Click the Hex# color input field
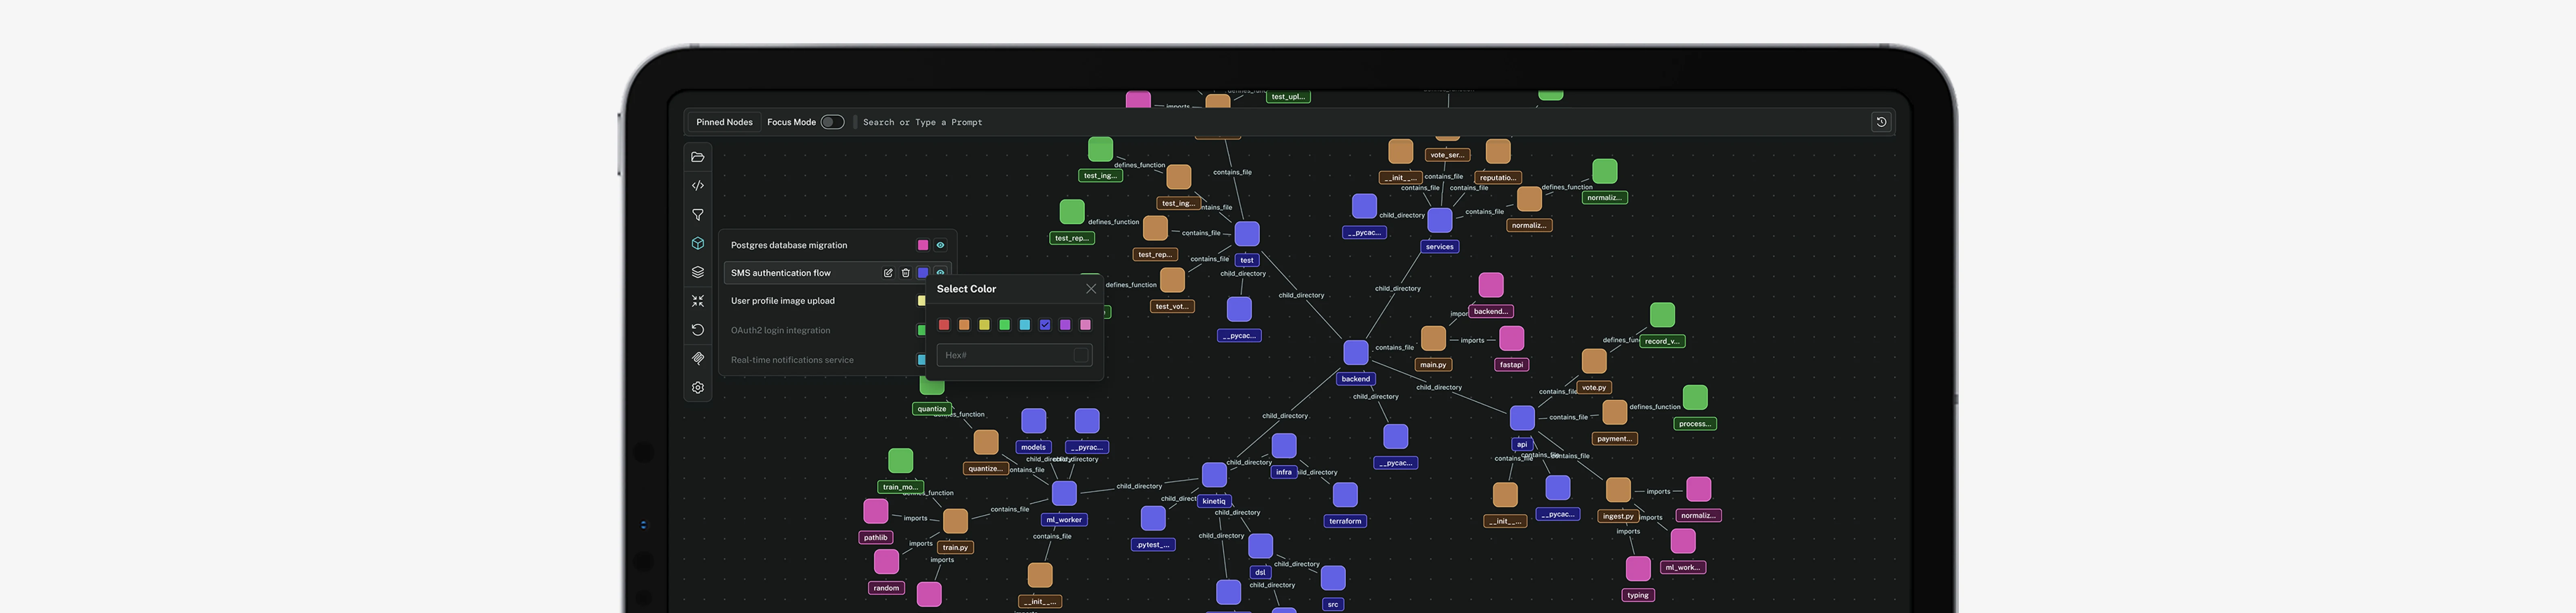Image resolution: width=2576 pixels, height=613 pixels. point(1014,355)
